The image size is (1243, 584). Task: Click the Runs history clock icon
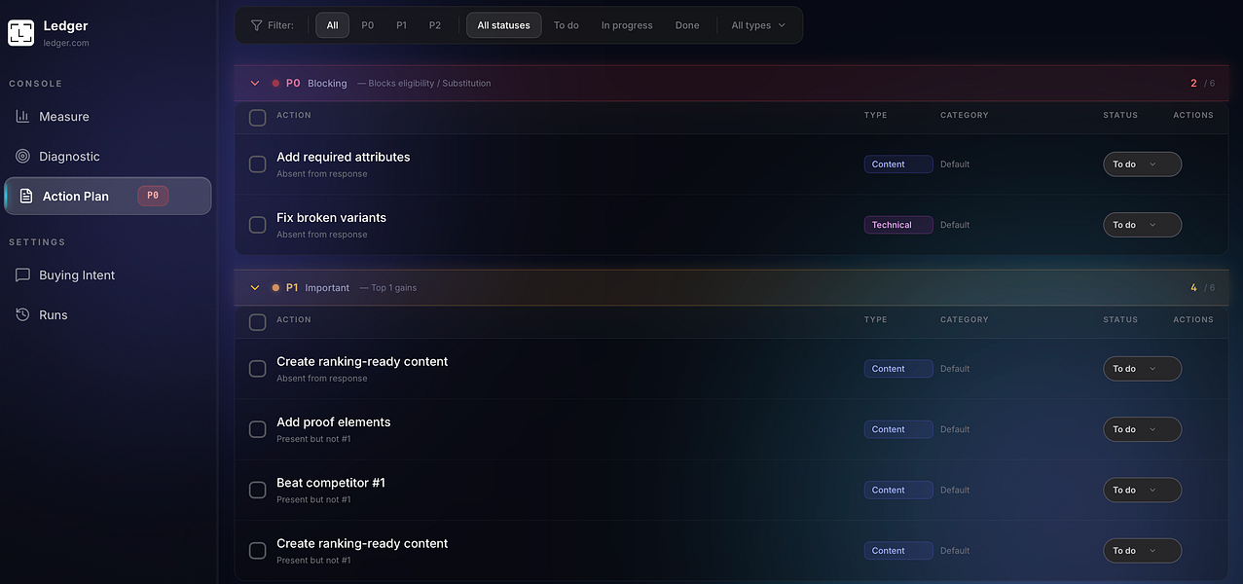click(22, 315)
